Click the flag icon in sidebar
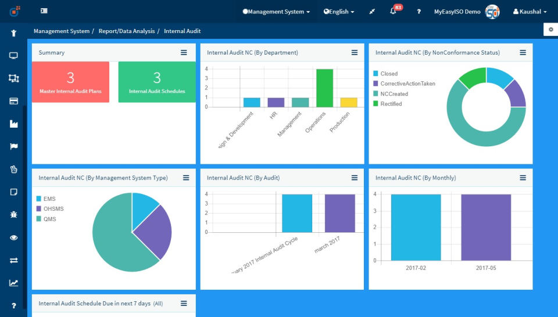558x317 pixels. point(13,146)
